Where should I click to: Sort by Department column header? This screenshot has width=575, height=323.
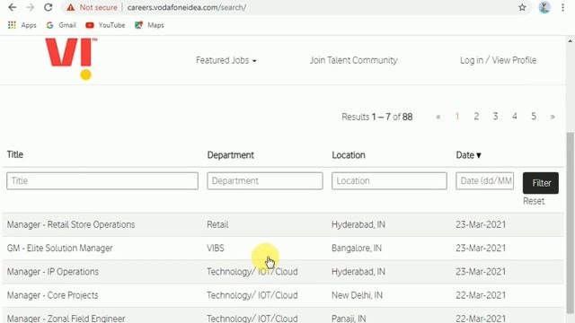[230, 155]
